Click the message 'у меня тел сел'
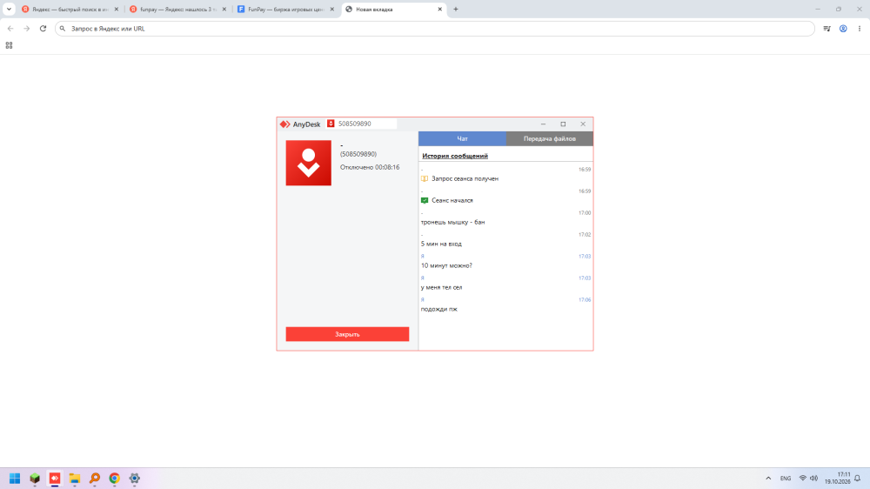 click(442, 287)
